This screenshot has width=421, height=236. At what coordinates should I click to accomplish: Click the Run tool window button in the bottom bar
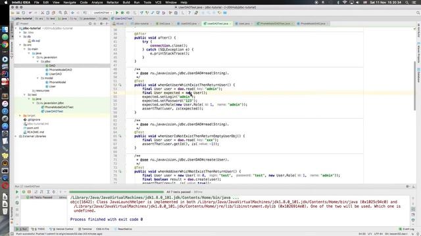(x=22, y=229)
